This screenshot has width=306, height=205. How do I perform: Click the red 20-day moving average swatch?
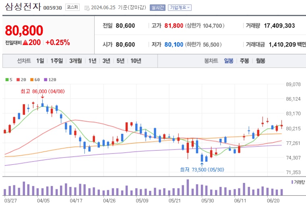18,80
